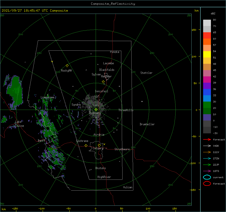
Task: Click yellow V marker right of Calgary diamond
Action: tap(104, 144)
